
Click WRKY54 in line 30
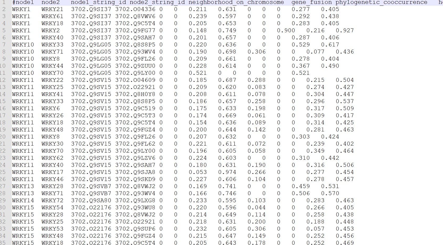(x=52, y=207)
